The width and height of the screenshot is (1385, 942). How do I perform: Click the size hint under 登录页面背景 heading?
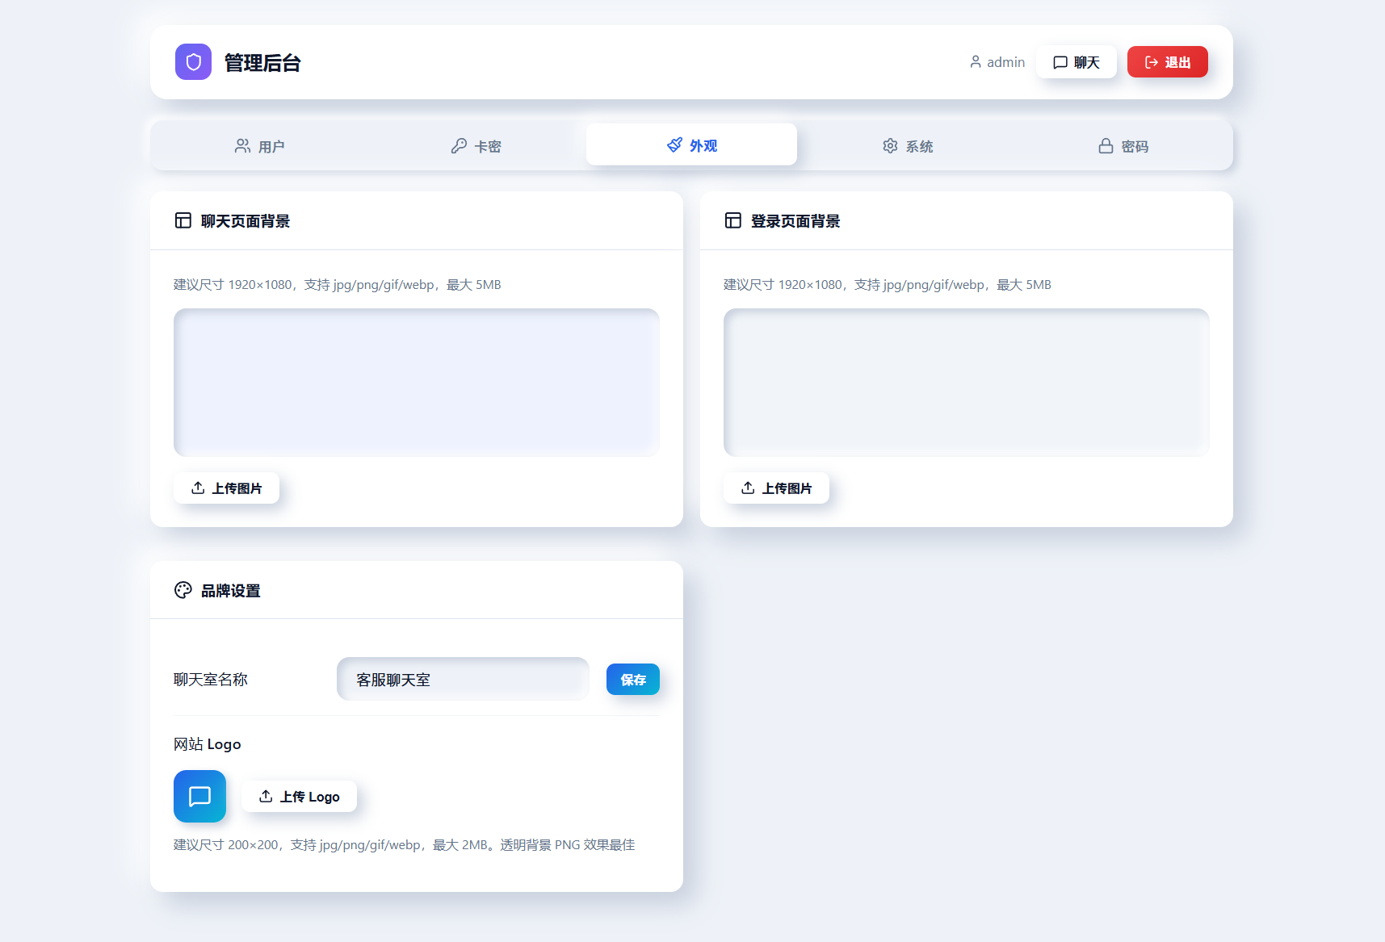888,285
